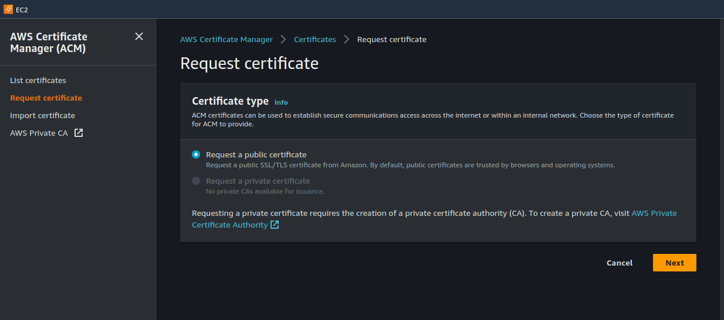Screen dimensions: 724x320
Task: Select Request certificate in the sidebar
Action: coord(46,98)
